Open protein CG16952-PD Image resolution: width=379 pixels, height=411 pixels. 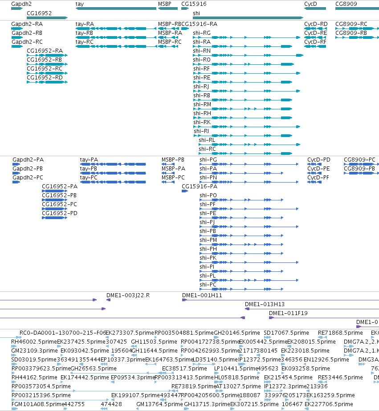tap(60, 213)
